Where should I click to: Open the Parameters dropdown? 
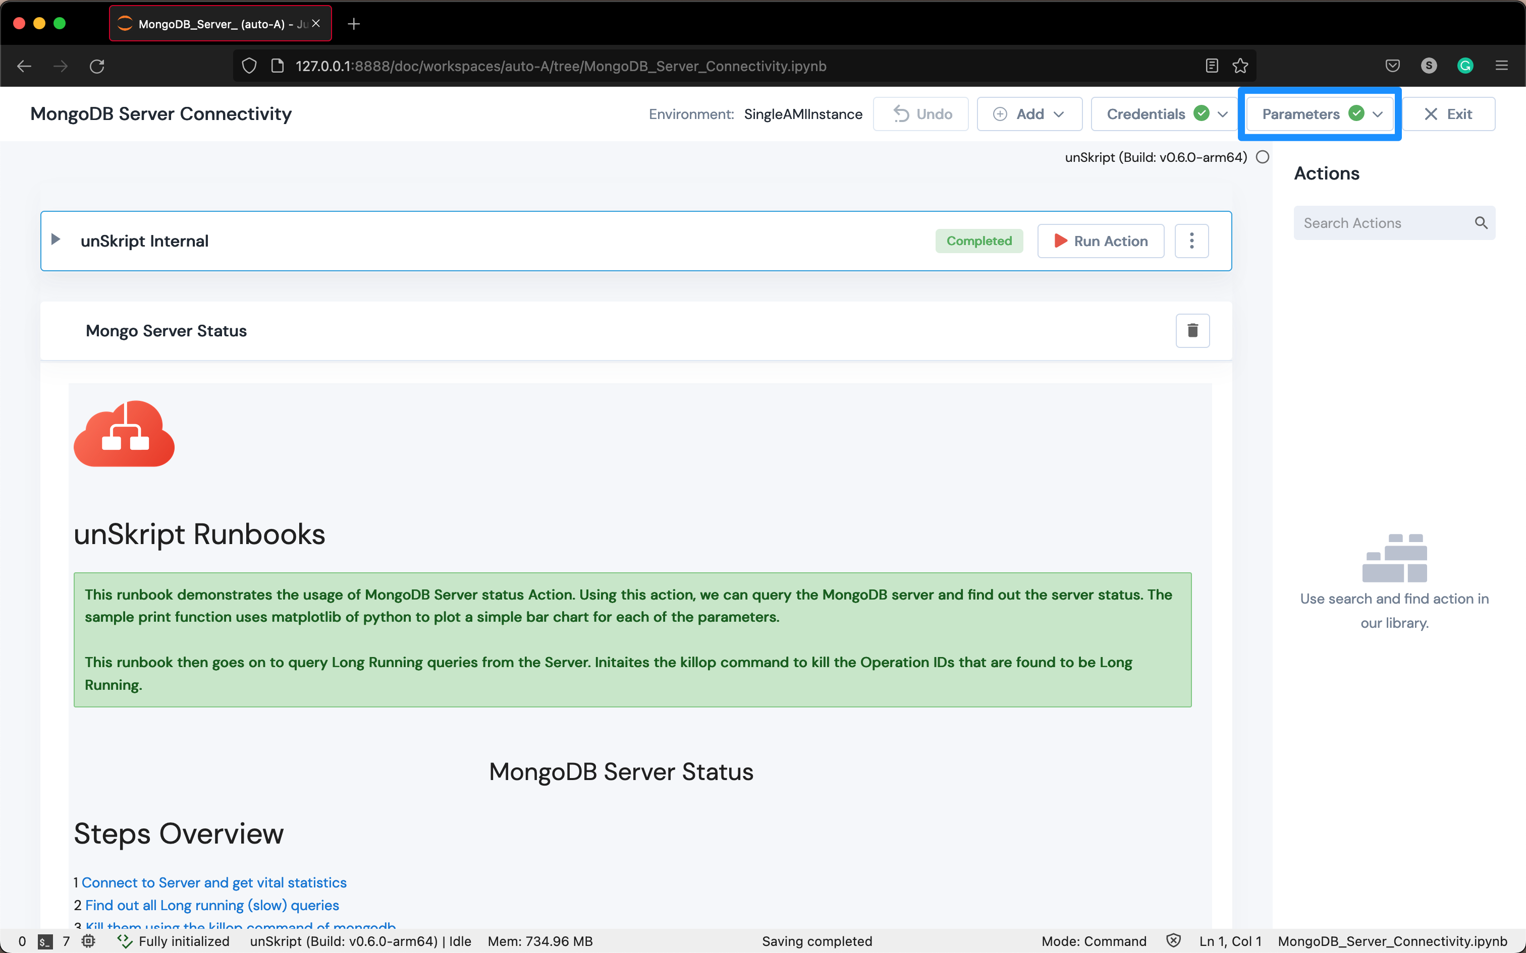point(1320,114)
